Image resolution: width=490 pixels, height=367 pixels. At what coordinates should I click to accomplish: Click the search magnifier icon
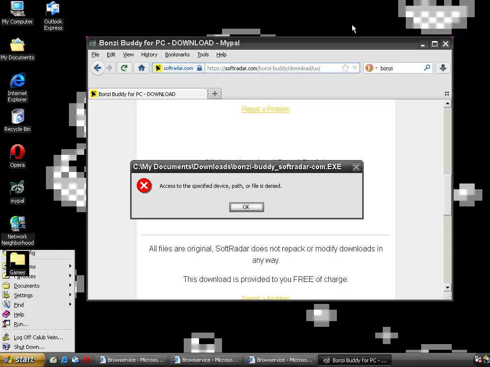(x=427, y=68)
